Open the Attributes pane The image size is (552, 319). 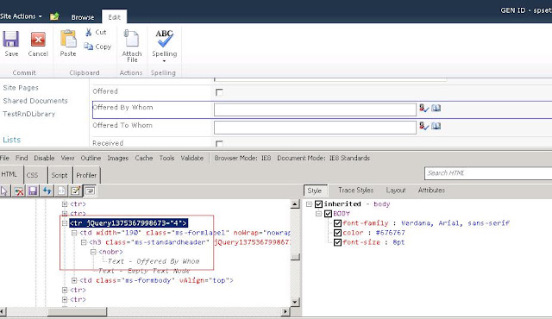[431, 191]
